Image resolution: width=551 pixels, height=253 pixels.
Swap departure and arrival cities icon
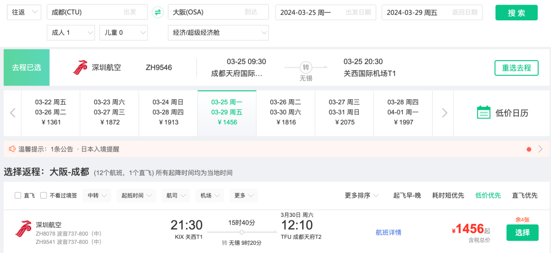point(158,12)
